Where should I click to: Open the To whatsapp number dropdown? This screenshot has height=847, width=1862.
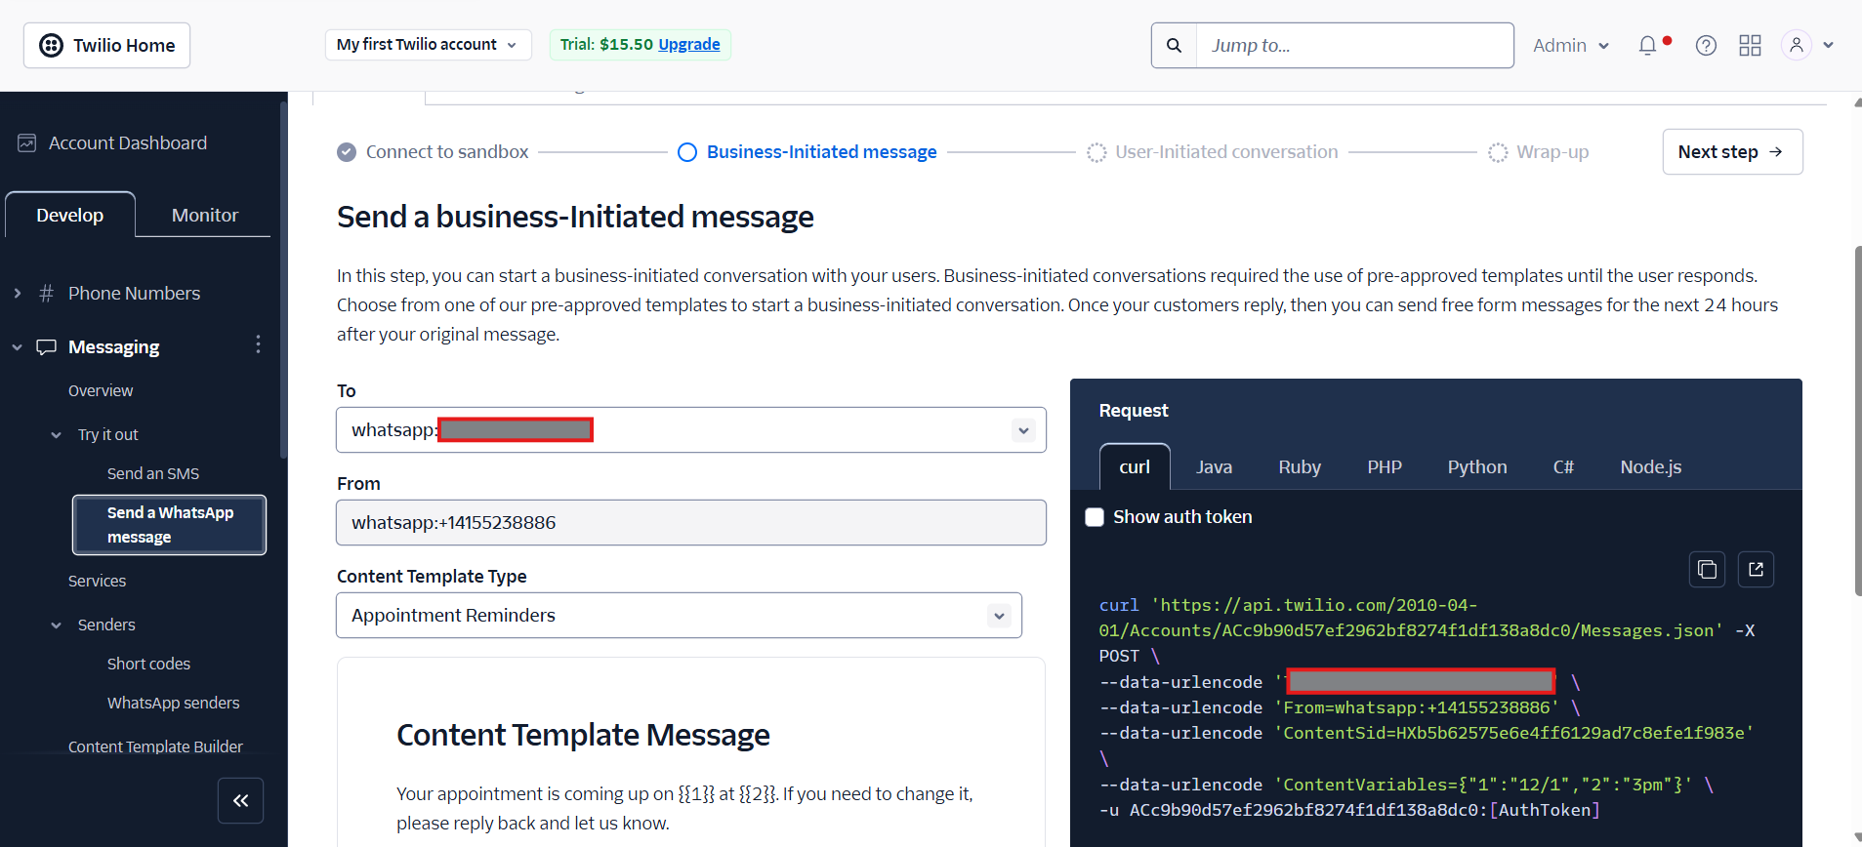pyautogui.click(x=691, y=430)
